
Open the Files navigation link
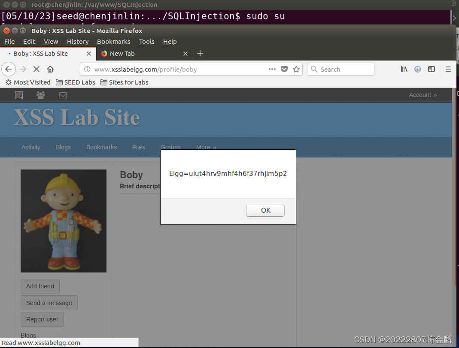click(139, 147)
